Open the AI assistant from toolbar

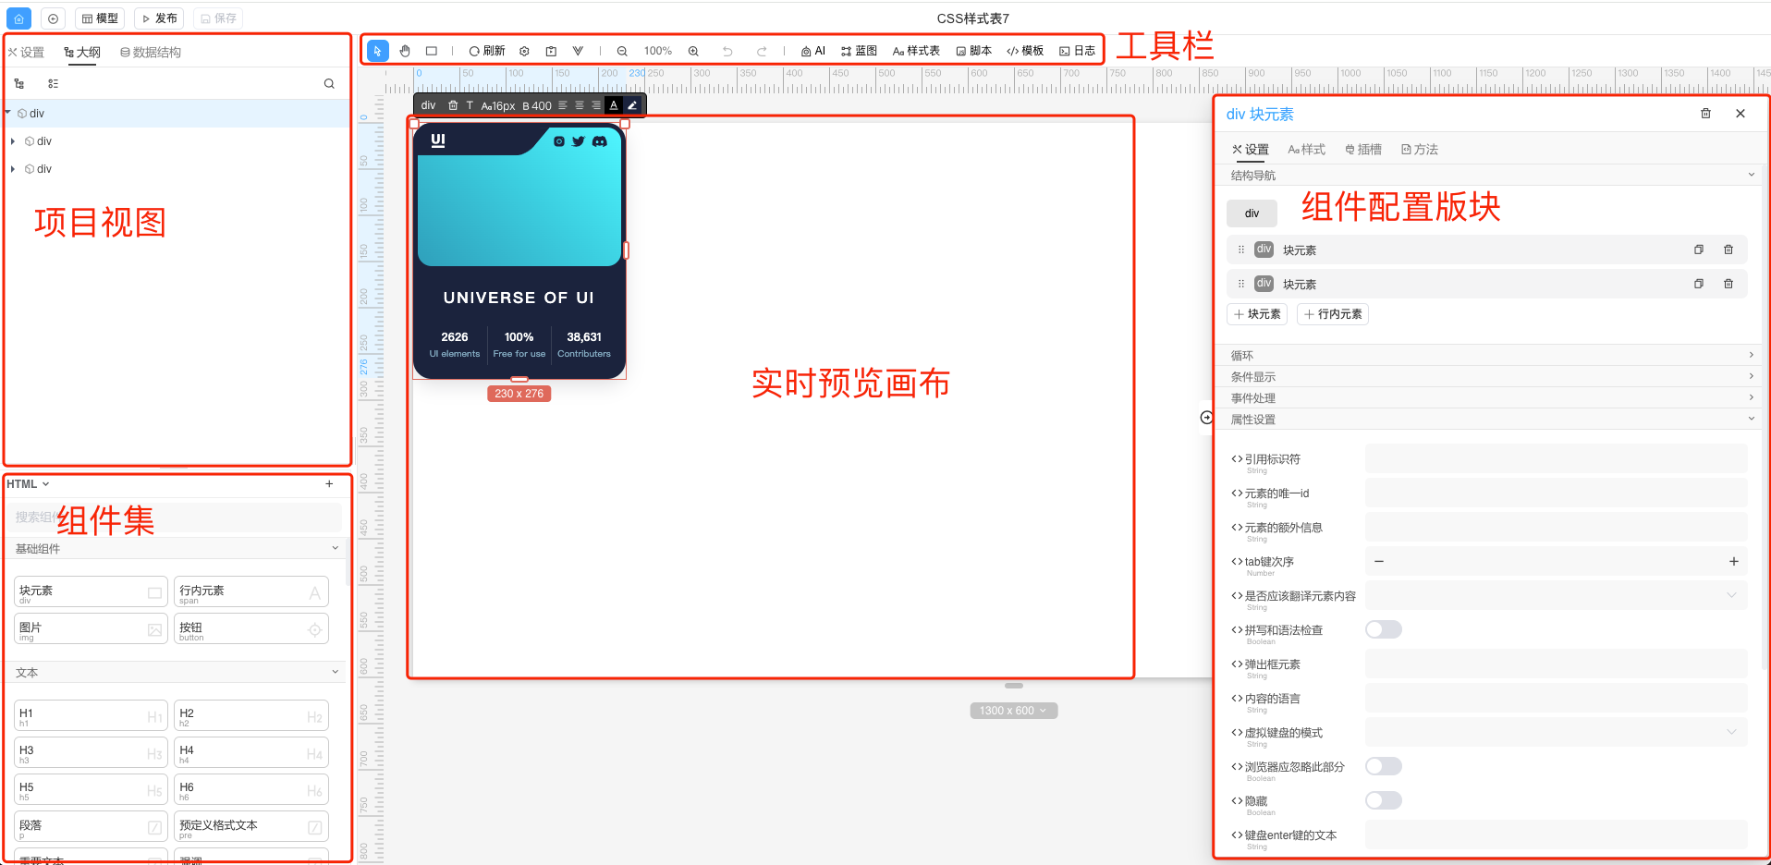coord(813,51)
